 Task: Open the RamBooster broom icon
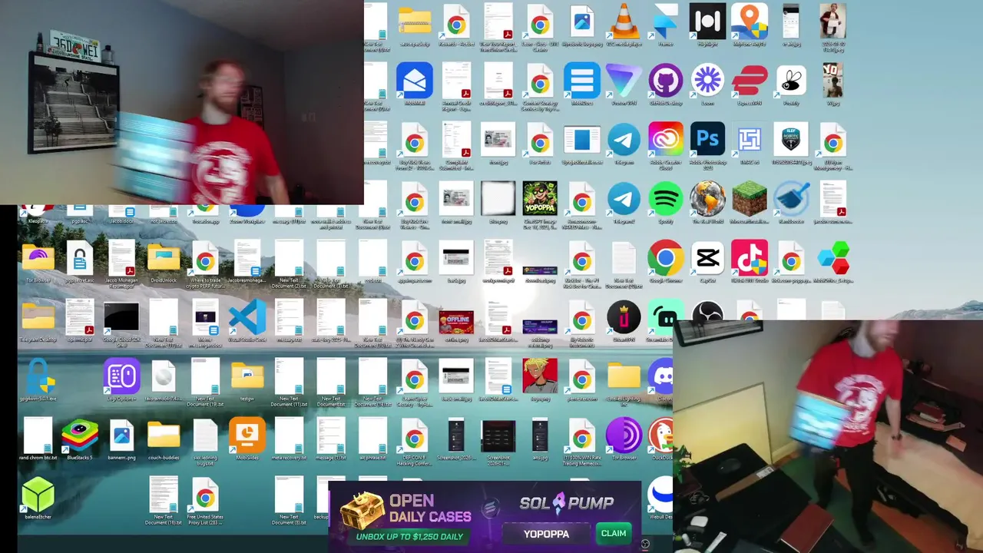tap(791, 200)
